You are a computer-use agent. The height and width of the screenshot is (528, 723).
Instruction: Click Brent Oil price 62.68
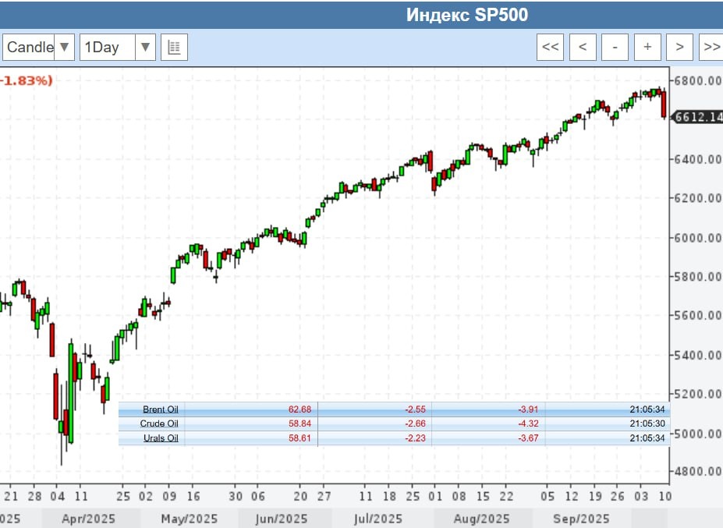click(299, 409)
